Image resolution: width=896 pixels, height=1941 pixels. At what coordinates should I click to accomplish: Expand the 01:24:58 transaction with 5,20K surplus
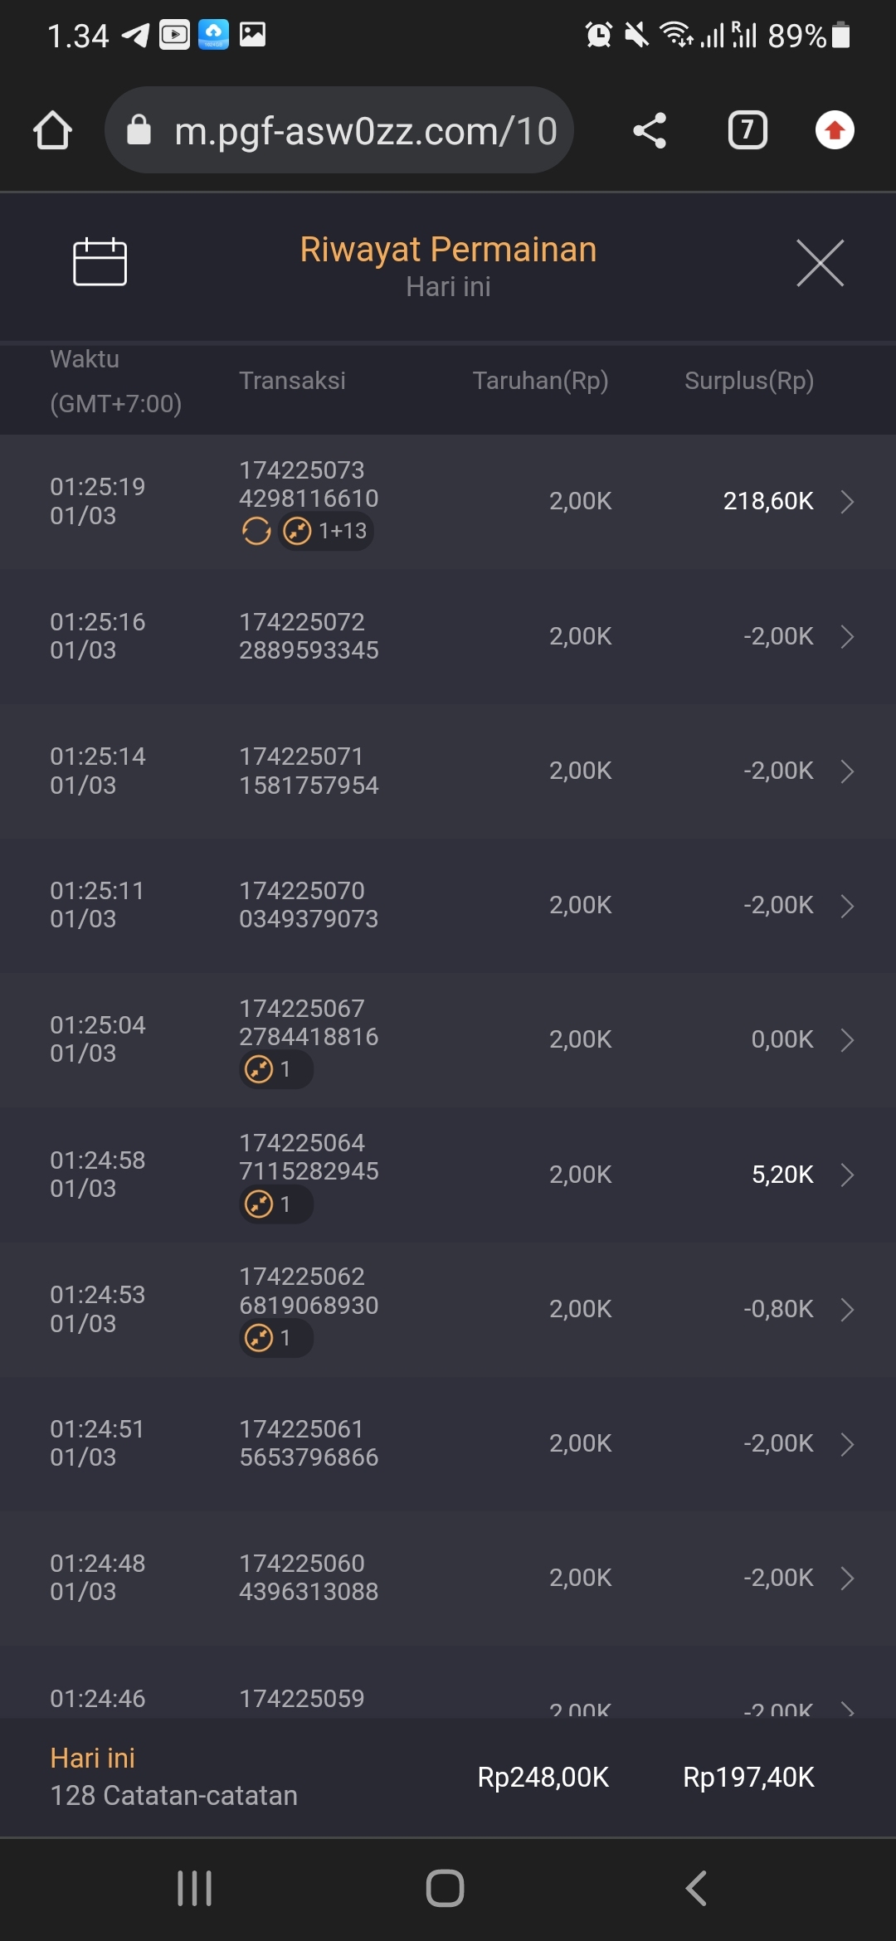coord(847,1175)
